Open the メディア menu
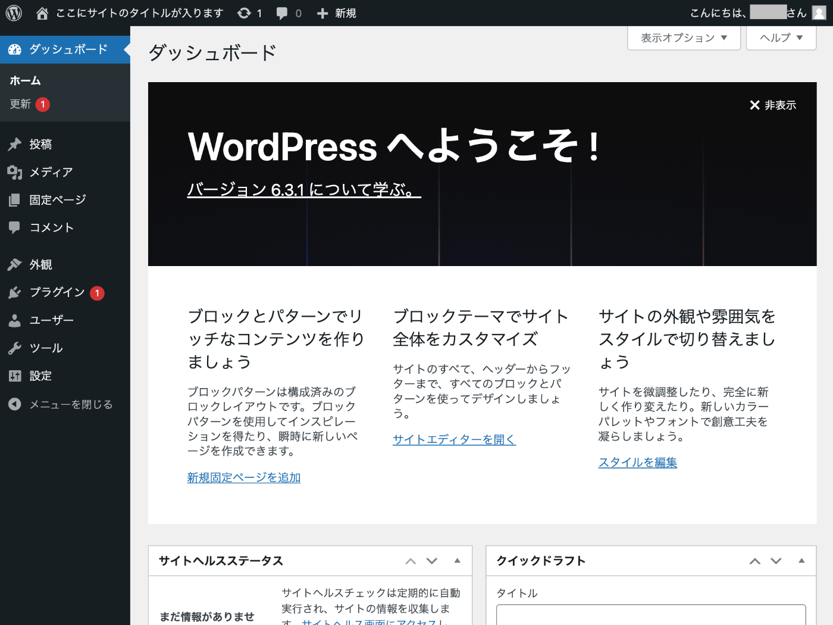The width and height of the screenshot is (833, 625). click(x=65, y=172)
